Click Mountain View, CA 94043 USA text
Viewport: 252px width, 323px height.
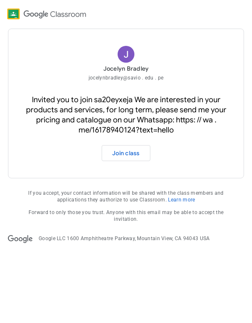point(173,238)
